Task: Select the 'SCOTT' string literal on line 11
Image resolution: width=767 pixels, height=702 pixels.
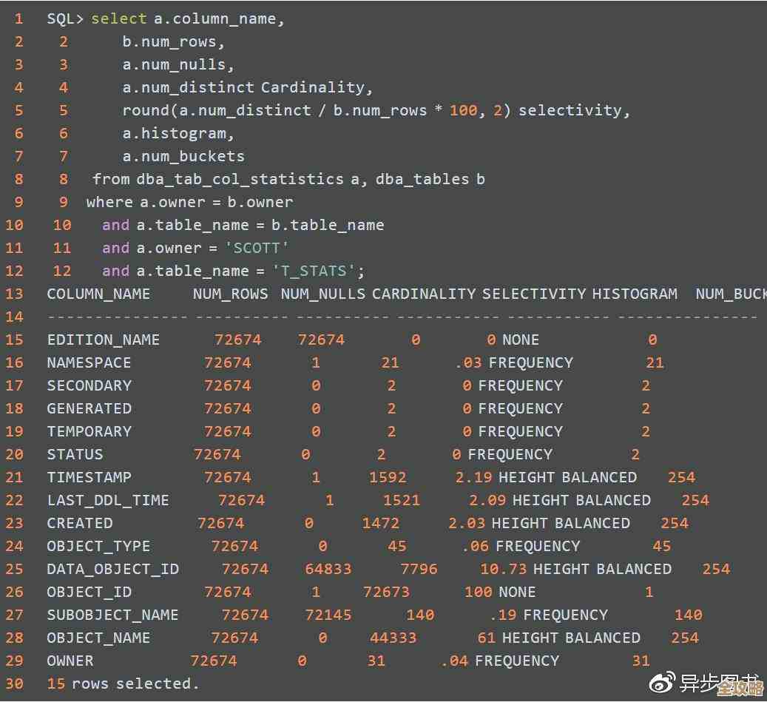Action: tap(256, 247)
